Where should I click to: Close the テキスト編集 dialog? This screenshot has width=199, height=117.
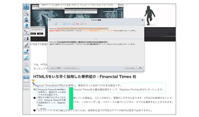[142, 20]
